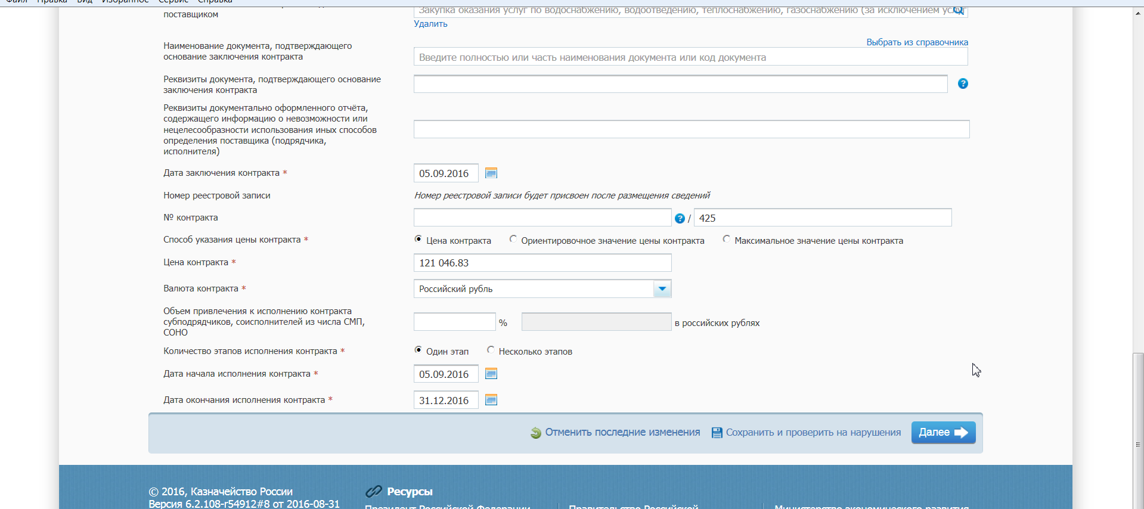Select 'Несколько этапов' radio option
The width and height of the screenshot is (1144, 509).
coord(491,350)
